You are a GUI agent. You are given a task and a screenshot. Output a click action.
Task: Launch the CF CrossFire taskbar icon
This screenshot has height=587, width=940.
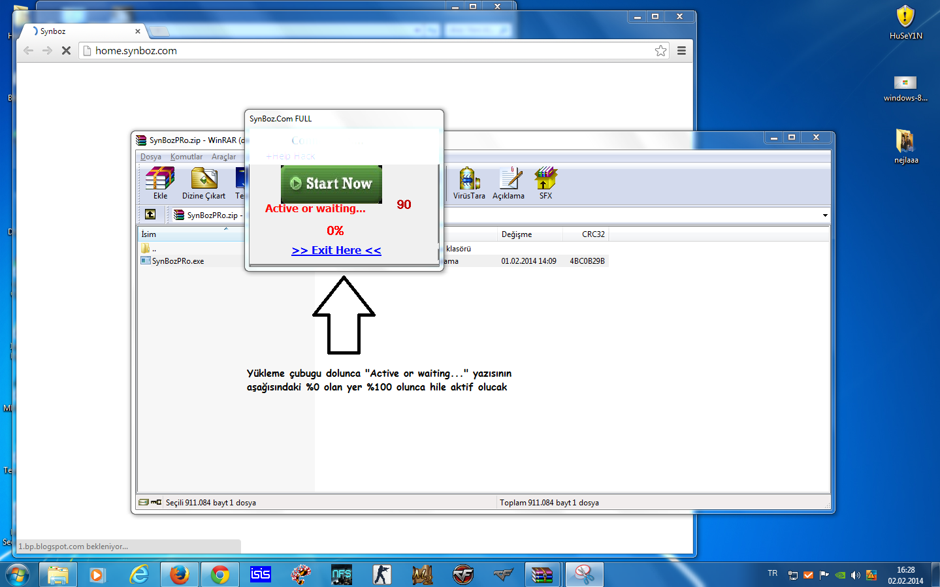tap(463, 575)
